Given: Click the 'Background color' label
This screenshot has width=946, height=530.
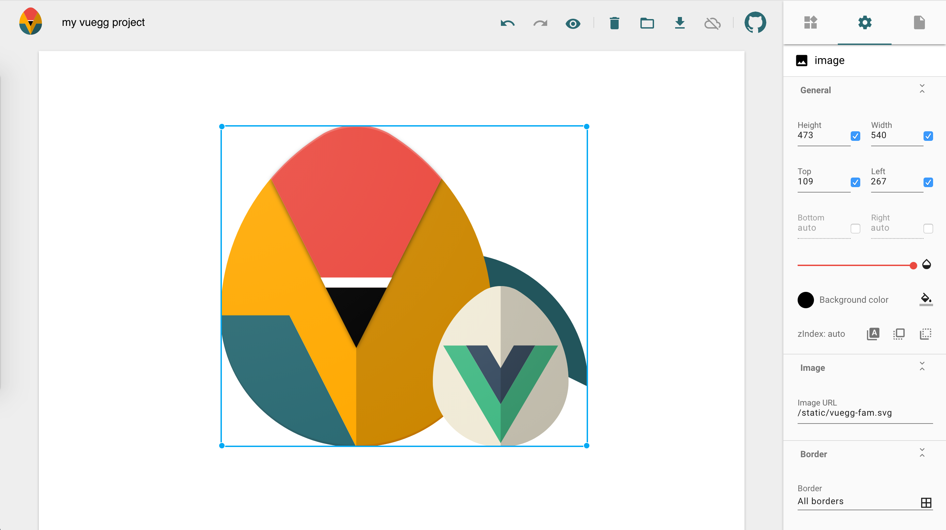Looking at the screenshot, I should (853, 300).
